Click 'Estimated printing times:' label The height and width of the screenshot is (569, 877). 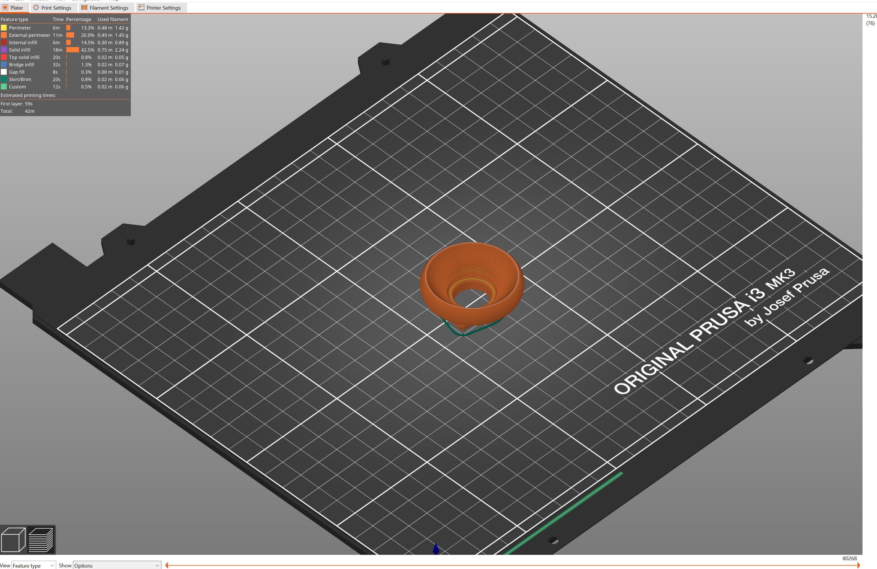pyautogui.click(x=28, y=95)
